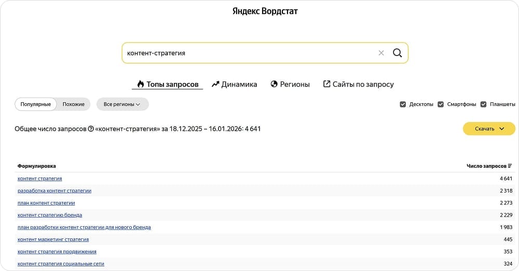The image size is (519, 271).
Task: Select the Похожие toggle option
Action: coord(74,104)
